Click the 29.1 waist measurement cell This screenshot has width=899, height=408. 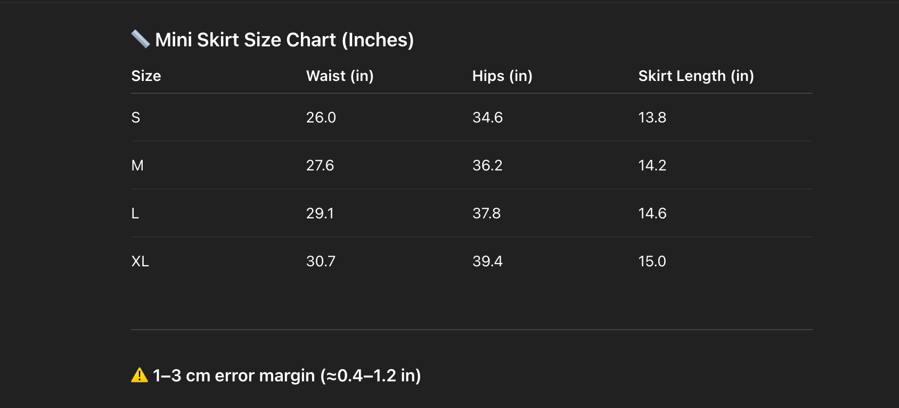320,214
